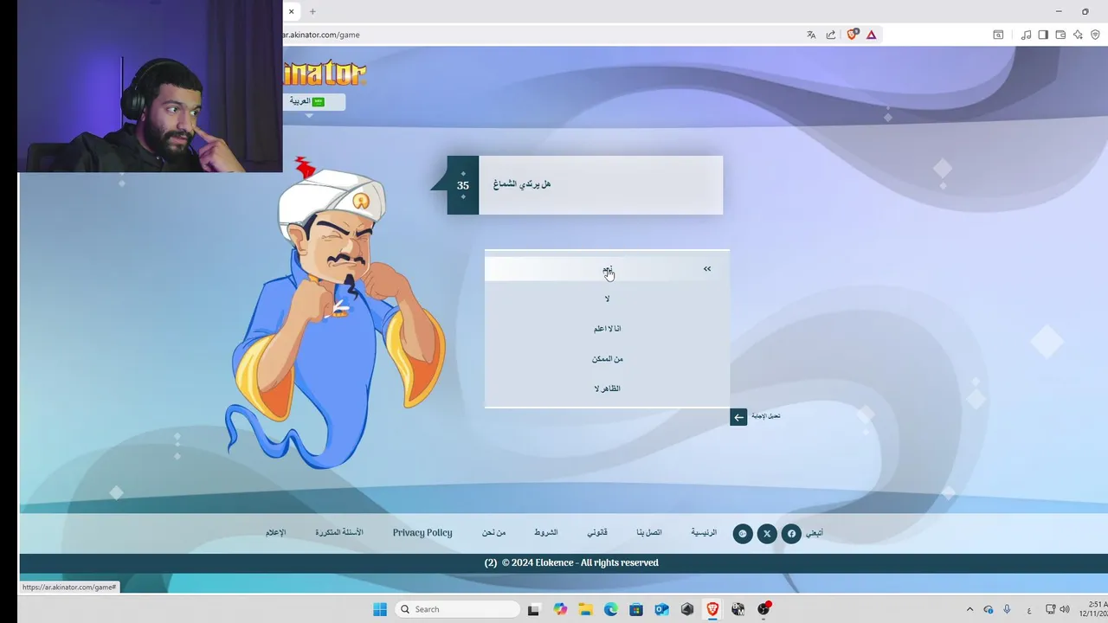Close the current browser tab

coord(292,11)
